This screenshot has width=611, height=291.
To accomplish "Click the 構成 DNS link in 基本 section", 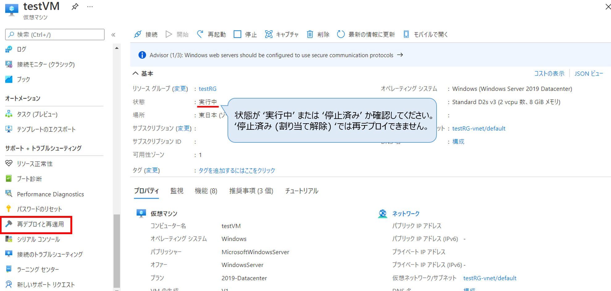I will click(x=458, y=141).
